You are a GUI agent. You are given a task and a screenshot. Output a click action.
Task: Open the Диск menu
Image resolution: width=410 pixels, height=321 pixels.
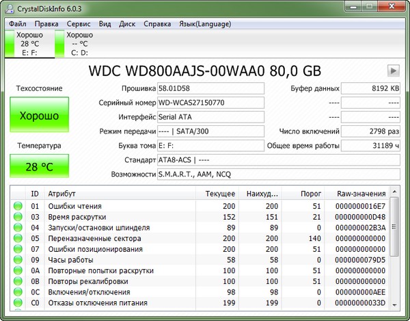[x=126, y=23]
